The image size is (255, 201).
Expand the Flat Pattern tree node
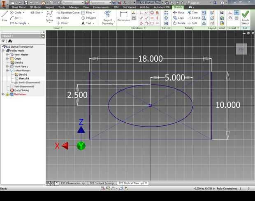tap(3, 94)
